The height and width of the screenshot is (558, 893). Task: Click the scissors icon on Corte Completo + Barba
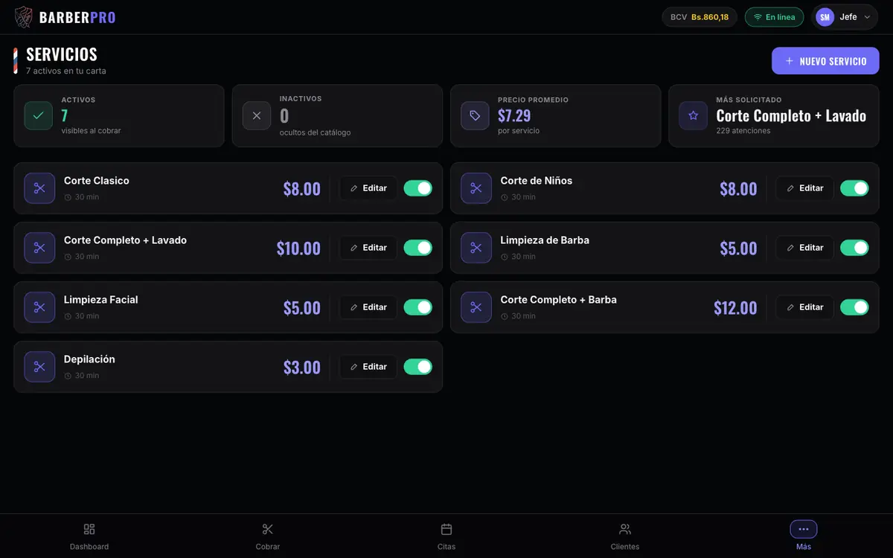coord(476,307)
